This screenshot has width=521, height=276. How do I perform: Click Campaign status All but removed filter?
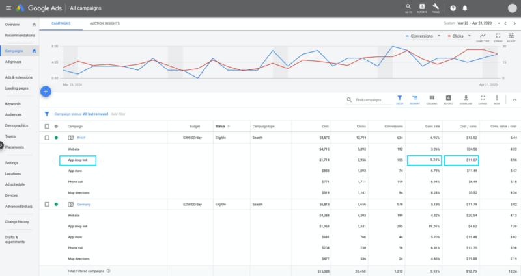click(81, 114)
